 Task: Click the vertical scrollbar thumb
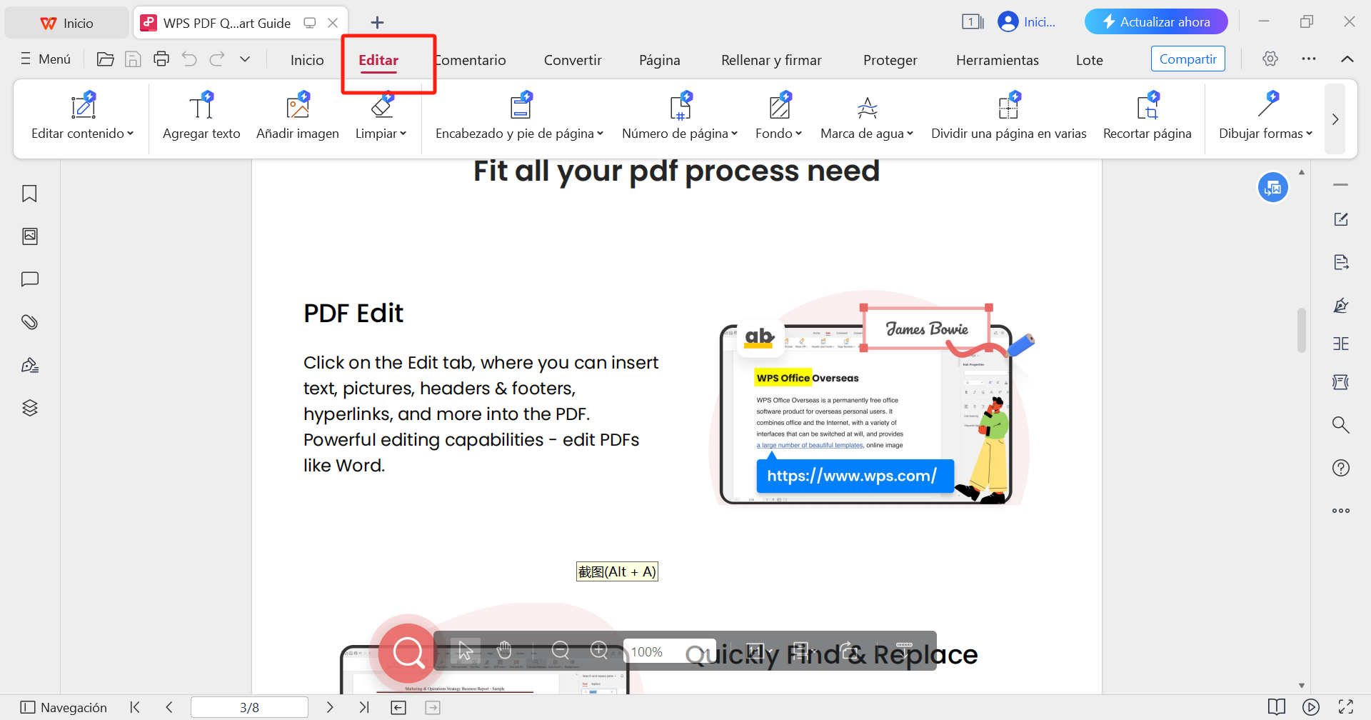pyautogui.click(x=1302, y=330)
